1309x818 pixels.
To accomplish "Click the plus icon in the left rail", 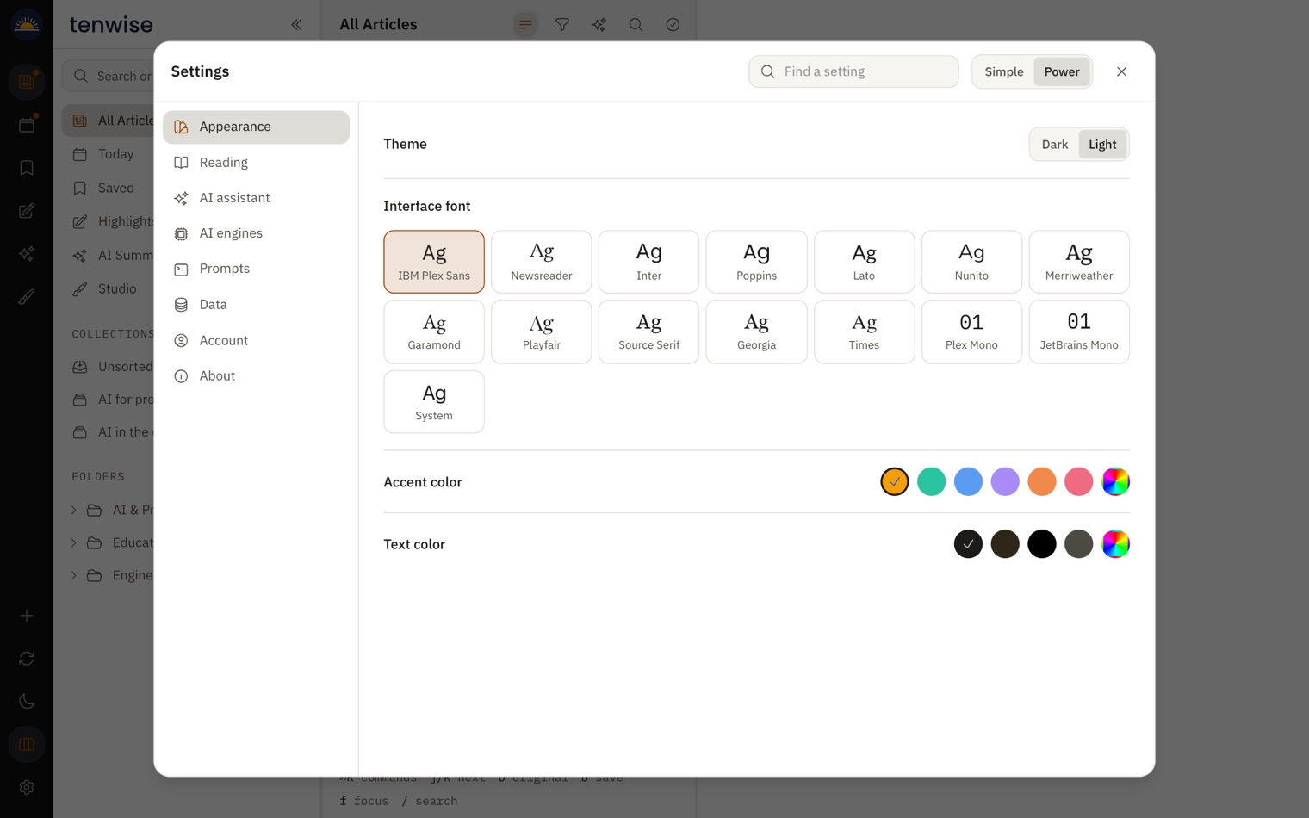I will [27, 616].
